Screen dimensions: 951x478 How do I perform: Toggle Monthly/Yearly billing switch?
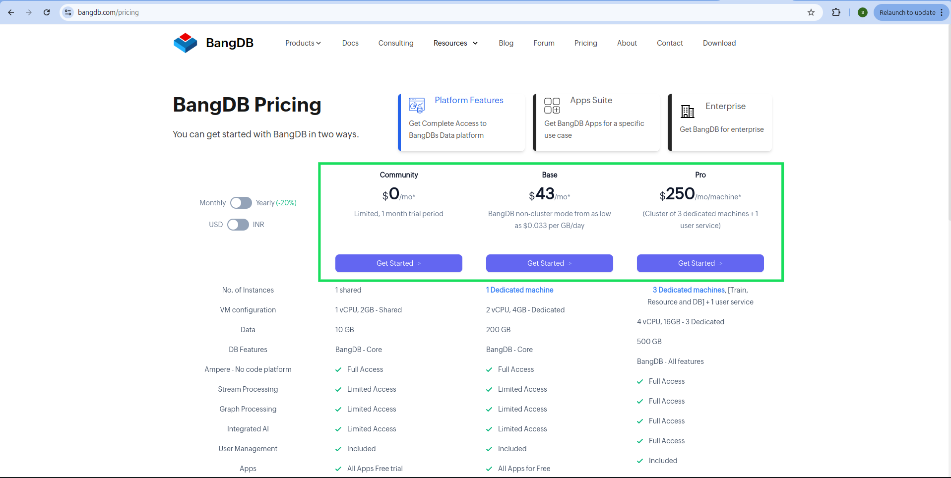(x=241, y=203)
